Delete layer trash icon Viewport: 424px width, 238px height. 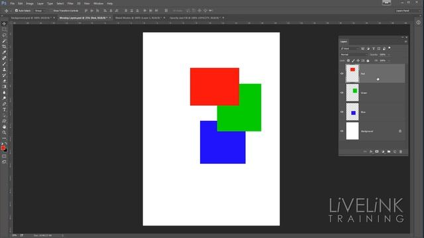(x=401, y=151)
